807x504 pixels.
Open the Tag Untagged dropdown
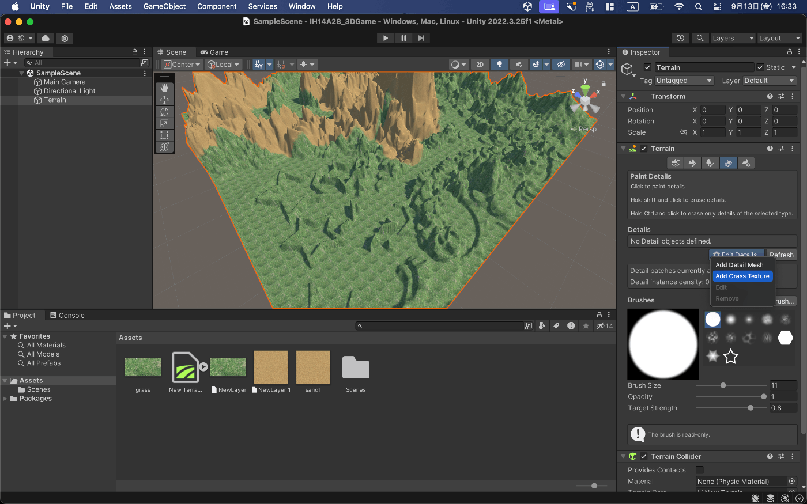pos(685,81)
